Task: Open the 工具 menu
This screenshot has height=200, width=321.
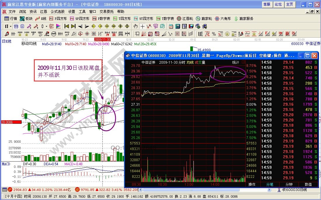Action: (82, 12)
